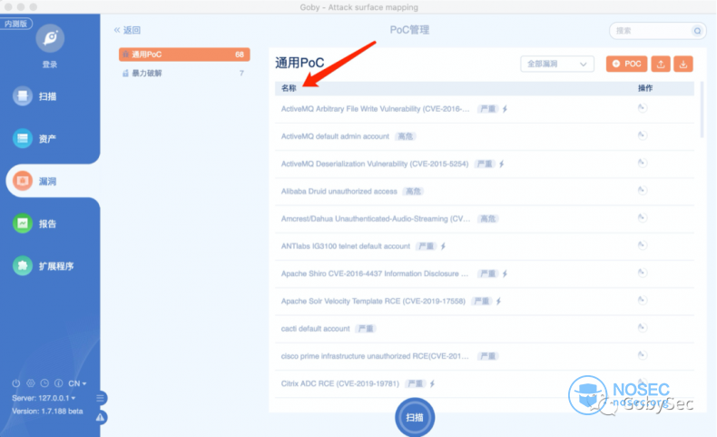This screenshot has height=437, width=717.
Task: Click the lightning icon on Apache Shiro row
Action: 505,273
